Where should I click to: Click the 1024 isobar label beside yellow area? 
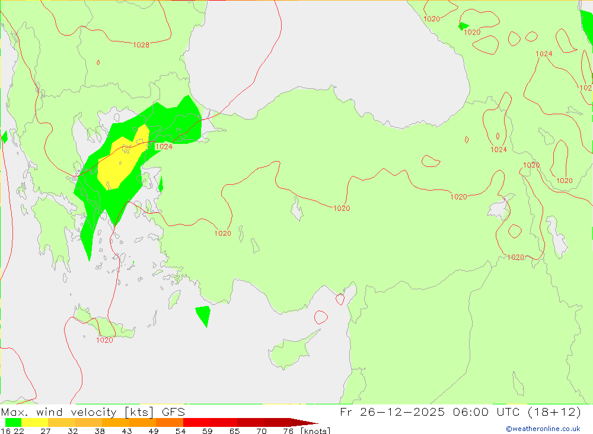(164, 147)
